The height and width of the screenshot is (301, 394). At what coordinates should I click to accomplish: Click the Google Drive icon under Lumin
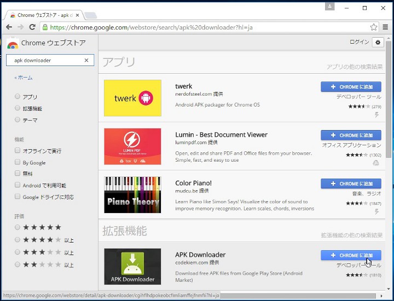pyautogui.click(x=376, y=163)
